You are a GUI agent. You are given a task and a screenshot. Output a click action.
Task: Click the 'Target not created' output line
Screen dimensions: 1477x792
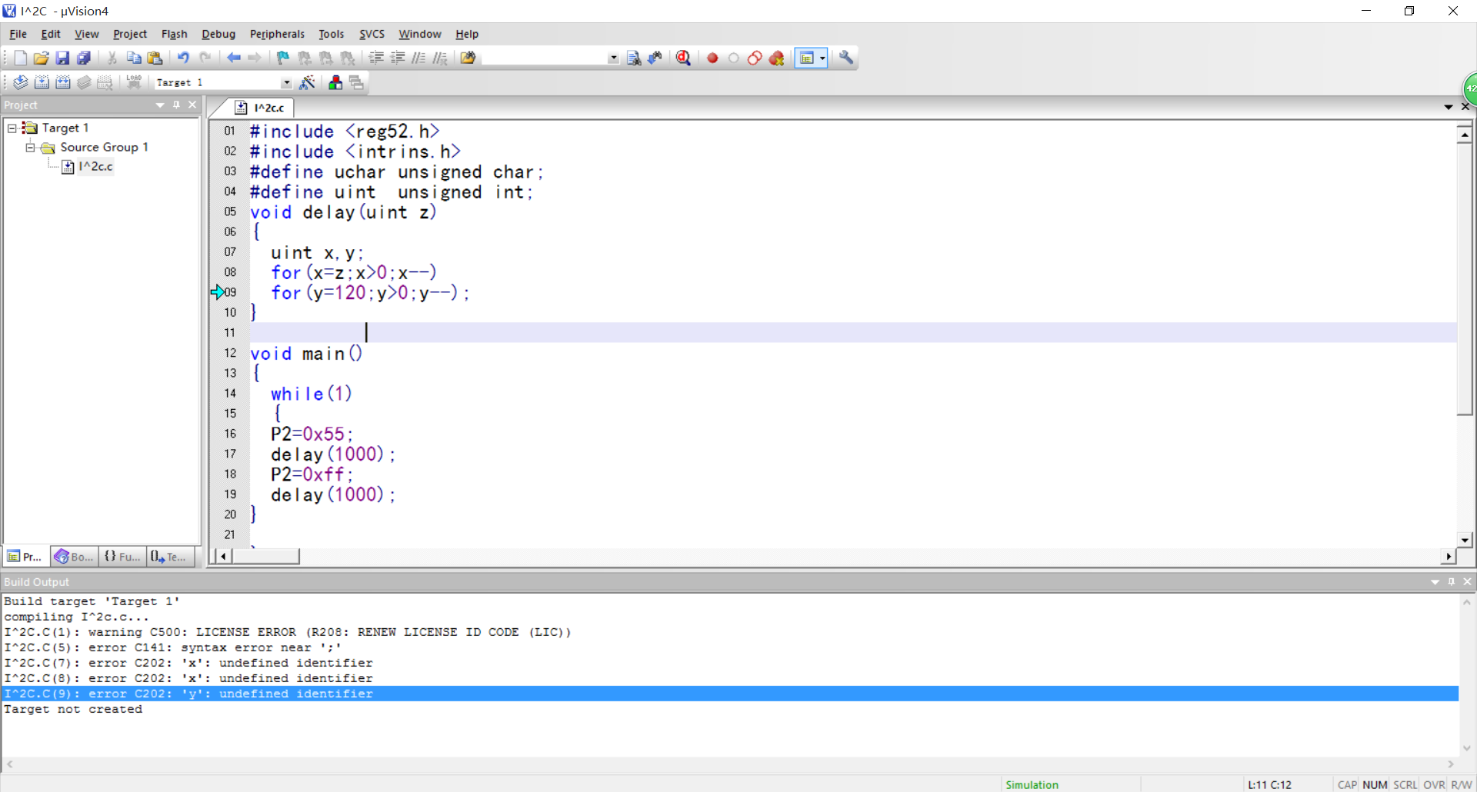coord(73,709)
